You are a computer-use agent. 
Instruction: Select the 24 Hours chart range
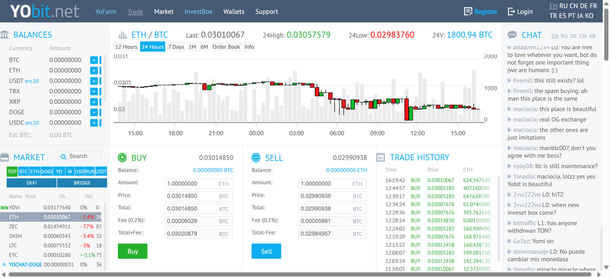pyautogui.click(x=152, y=47)
